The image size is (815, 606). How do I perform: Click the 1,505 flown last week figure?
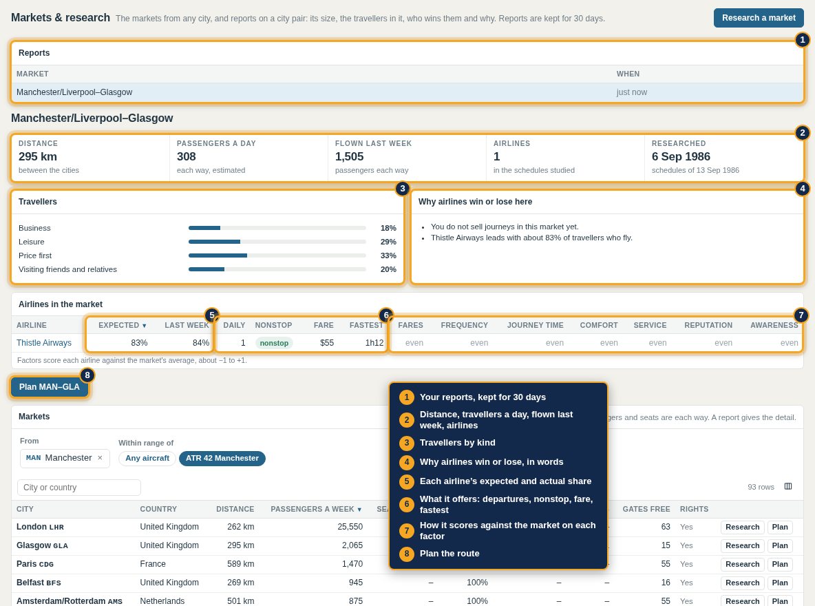click(x=349, y=156)
